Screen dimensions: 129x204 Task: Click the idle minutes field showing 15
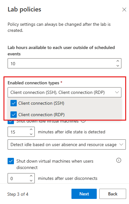point(21,132)
